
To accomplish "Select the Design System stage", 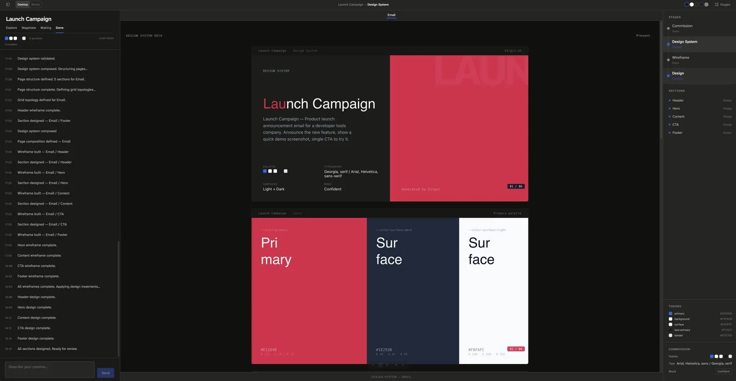I will tap(699, 44).
